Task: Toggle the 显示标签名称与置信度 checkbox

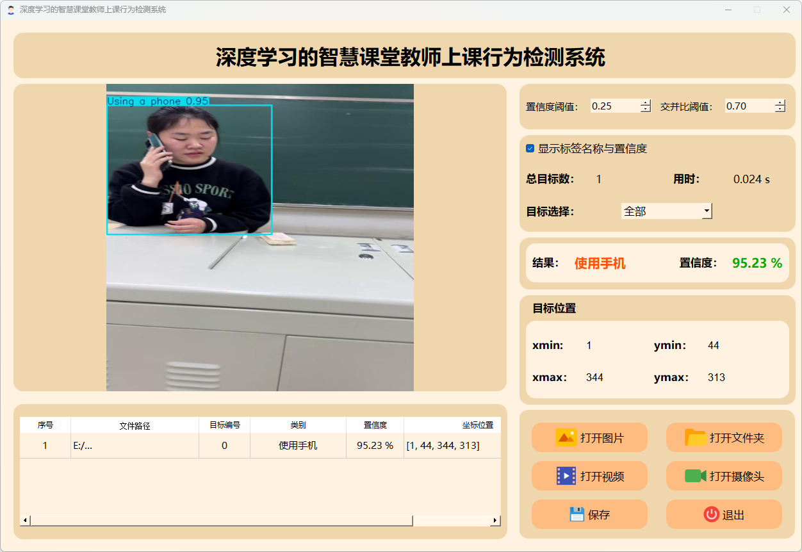Action: click(530, 149)
